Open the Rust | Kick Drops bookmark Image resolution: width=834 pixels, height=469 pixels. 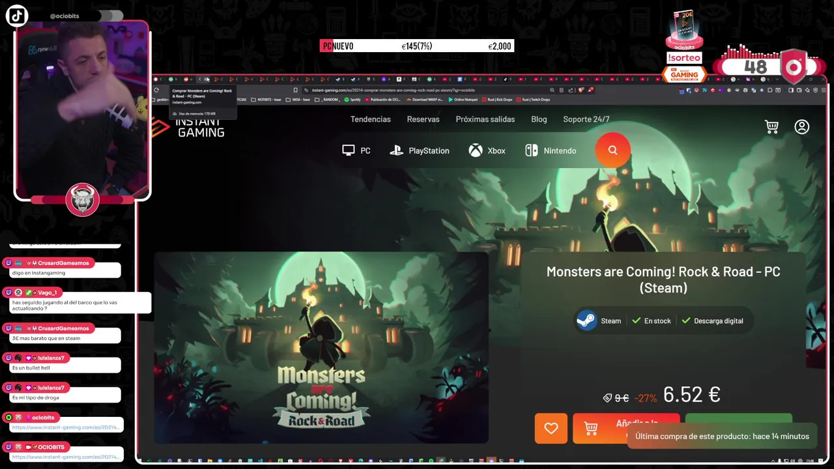point(496,100)
